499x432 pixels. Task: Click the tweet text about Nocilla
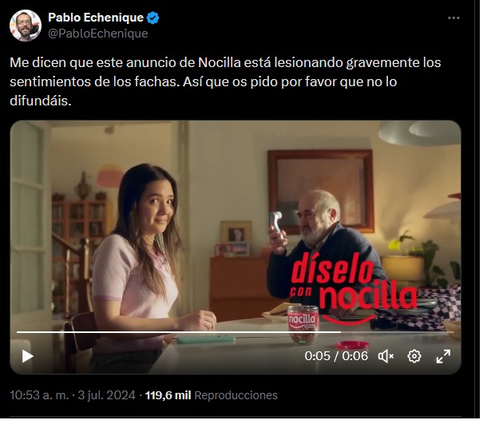coord(225,81)
